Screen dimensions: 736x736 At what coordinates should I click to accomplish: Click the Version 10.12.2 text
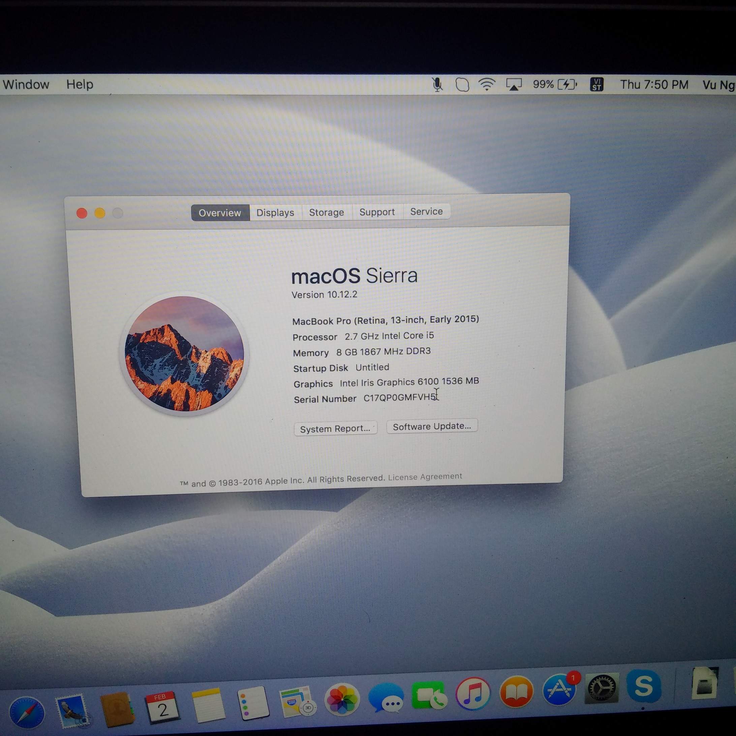[x=324, y=295]
